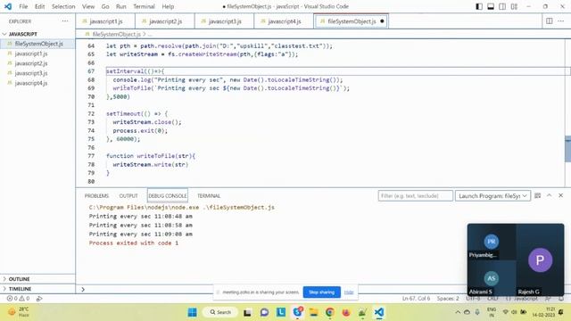Open the Selection menu
571x321 pixels.
(63, 6)
